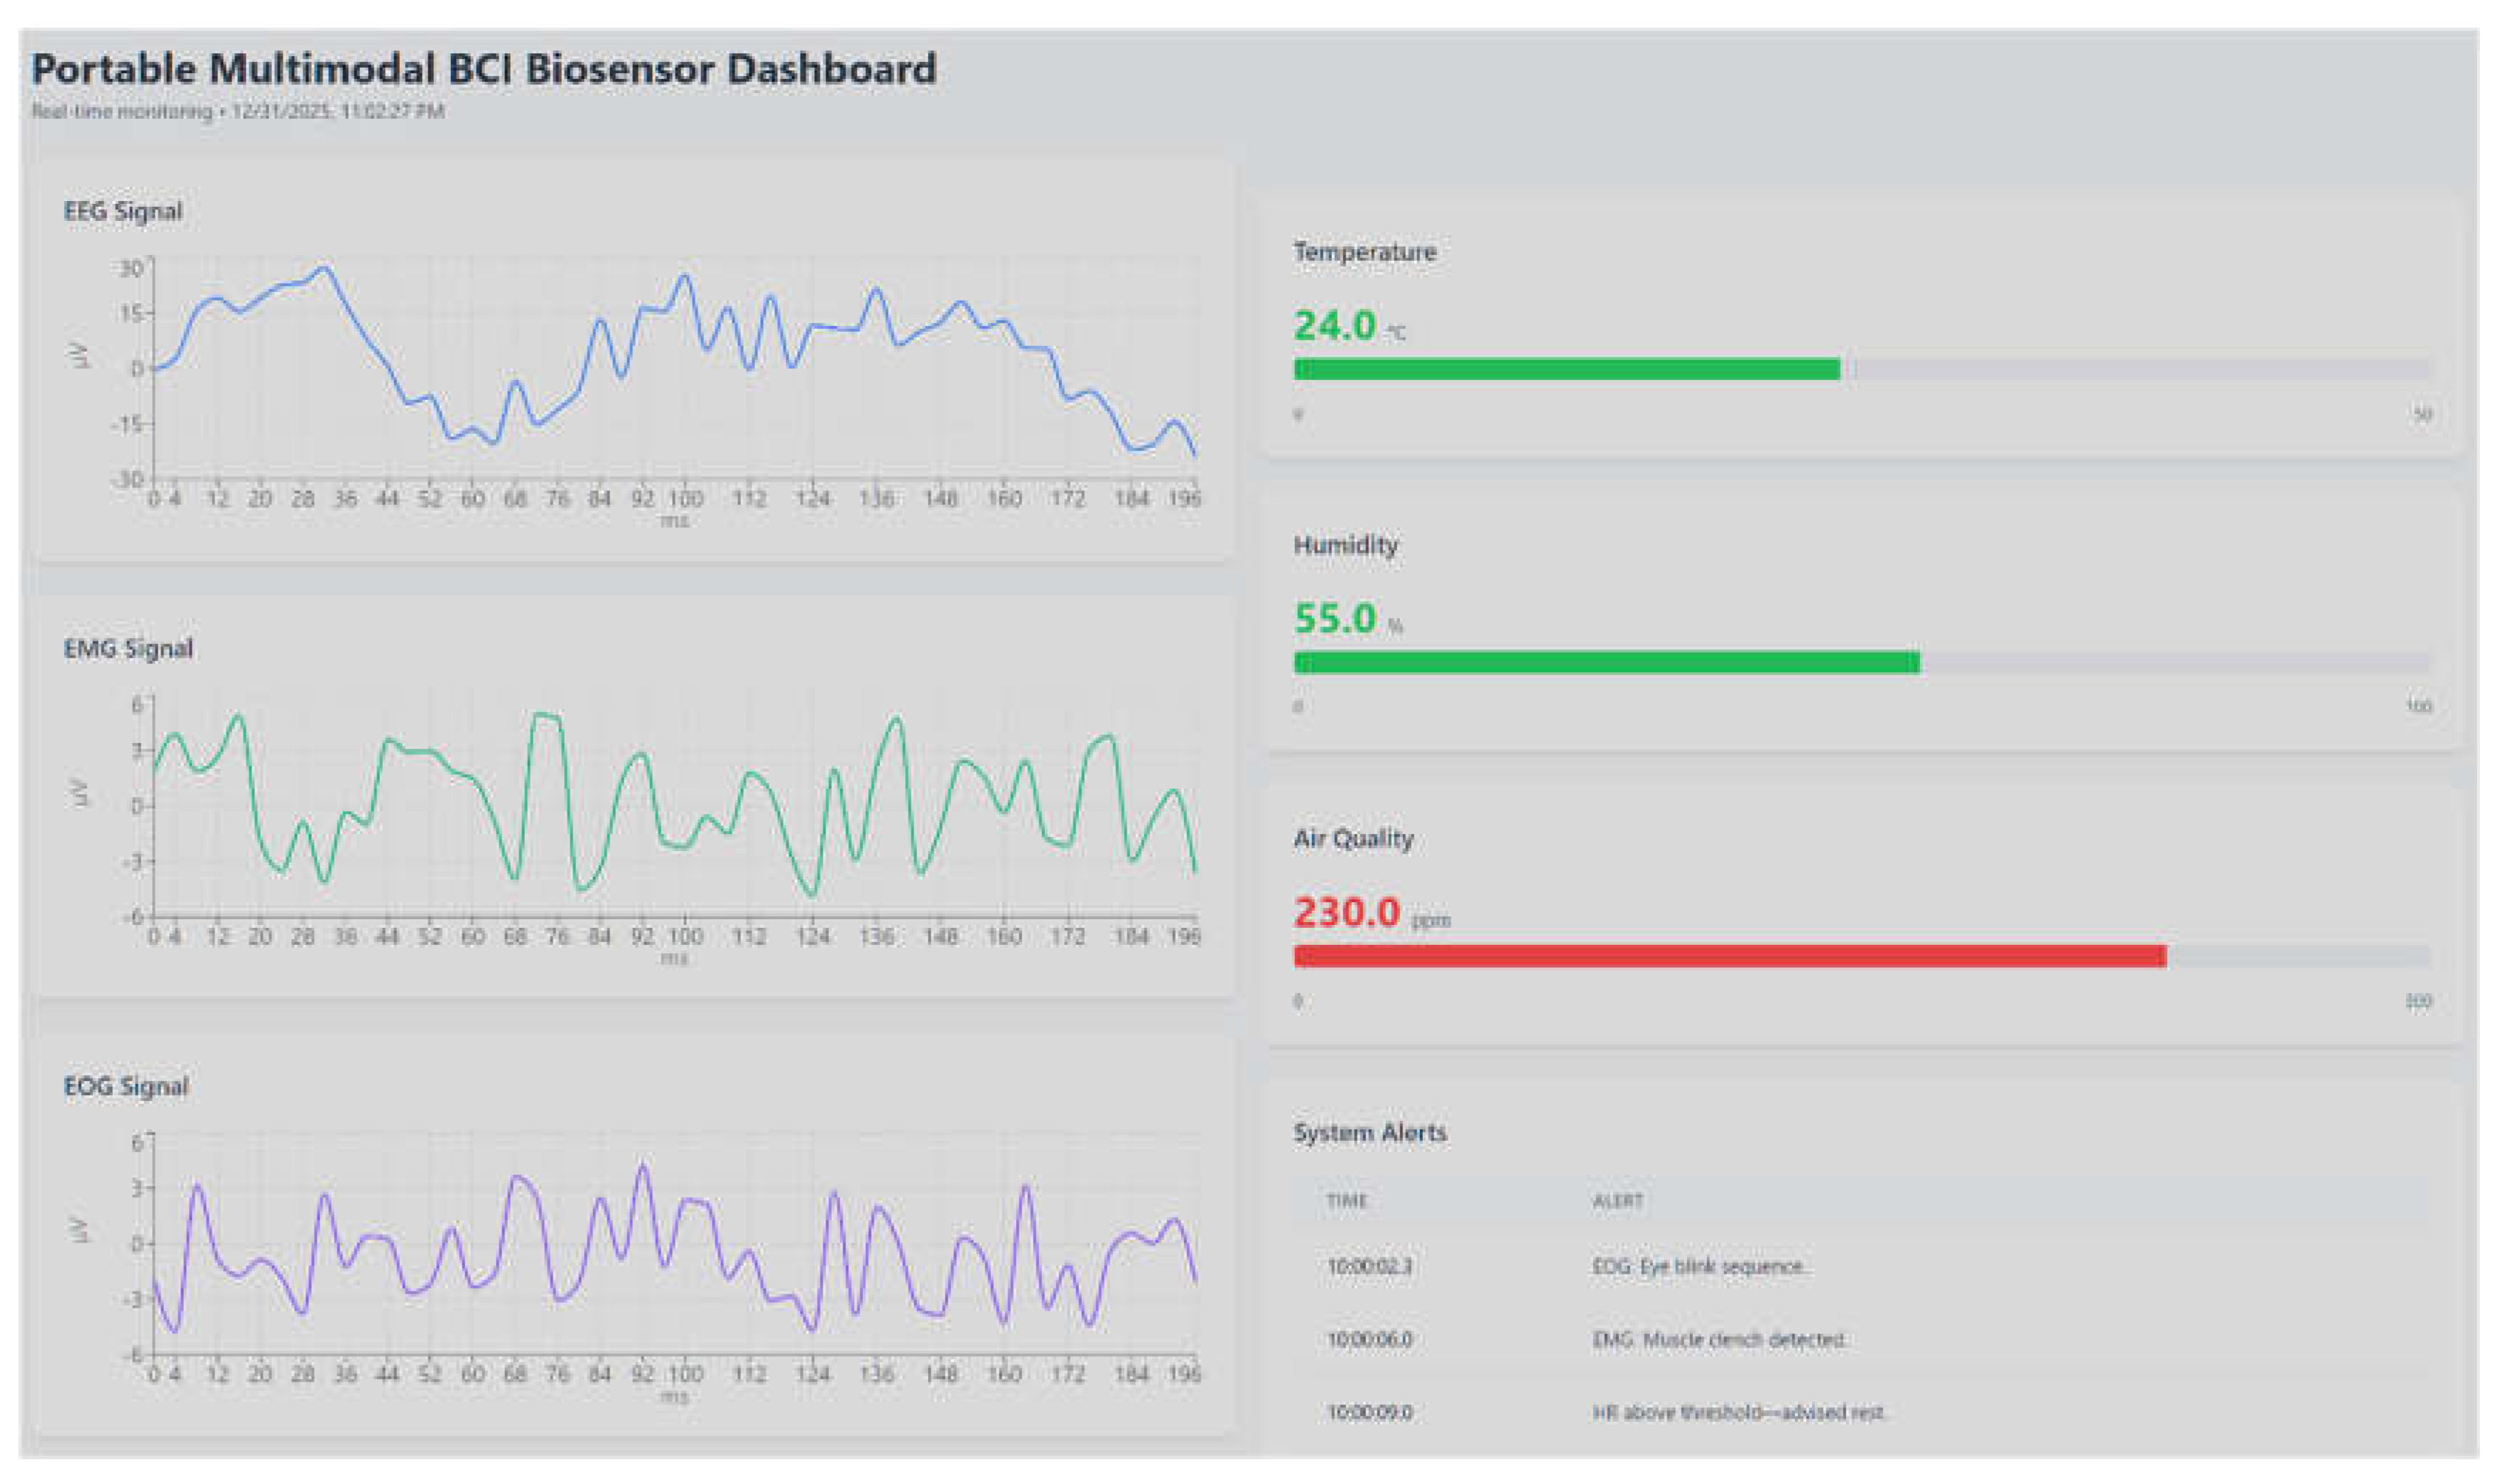Click the red Air Quality progress bar

point(1729,956)
